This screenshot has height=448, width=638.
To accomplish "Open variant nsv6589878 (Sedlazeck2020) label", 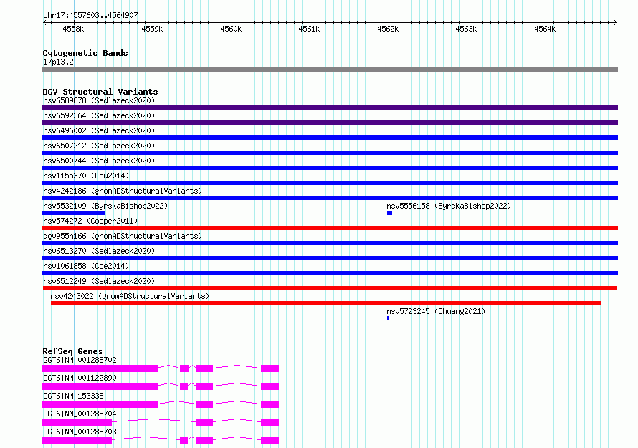I will point(99,100).
